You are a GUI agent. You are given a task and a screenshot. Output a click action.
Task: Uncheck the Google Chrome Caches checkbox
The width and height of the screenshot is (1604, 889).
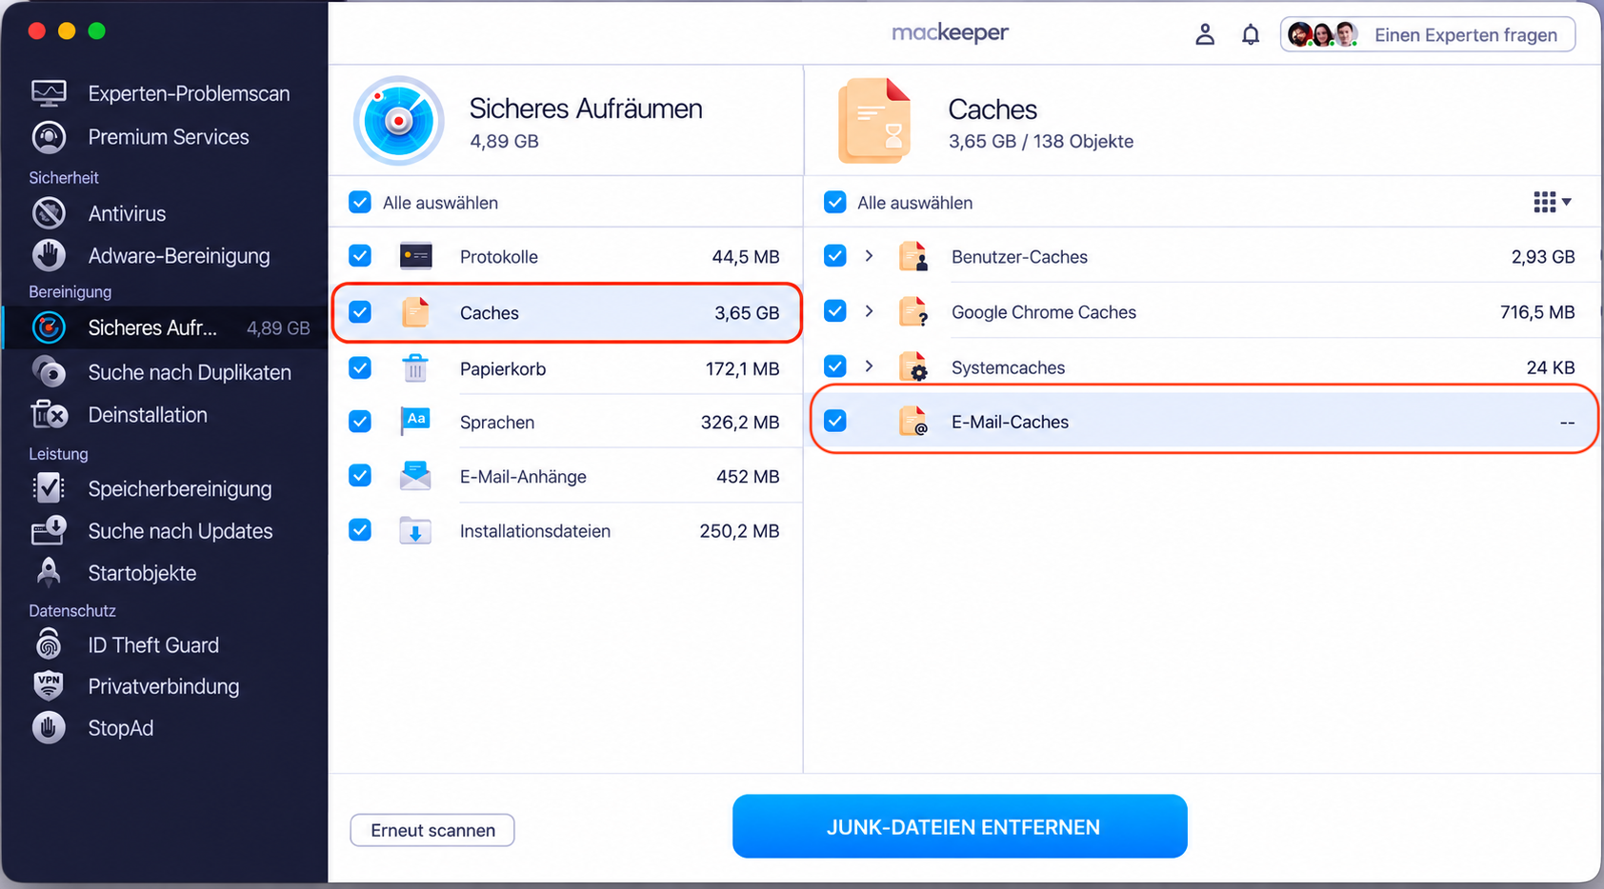835,310
